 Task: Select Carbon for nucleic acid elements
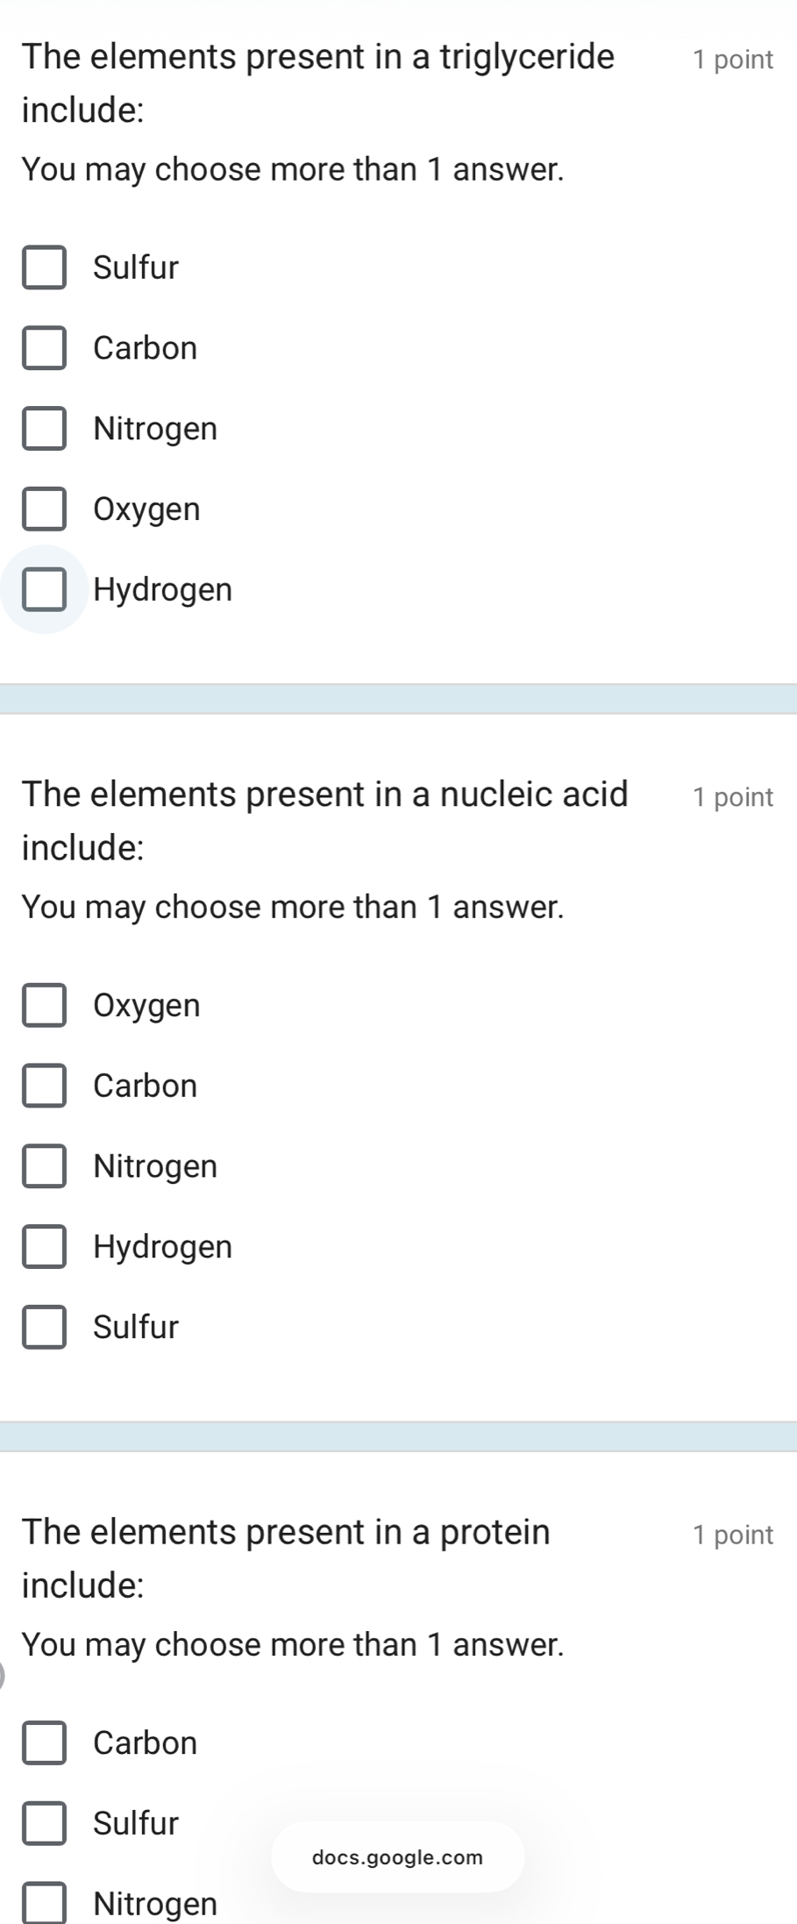click(44, 1086)
